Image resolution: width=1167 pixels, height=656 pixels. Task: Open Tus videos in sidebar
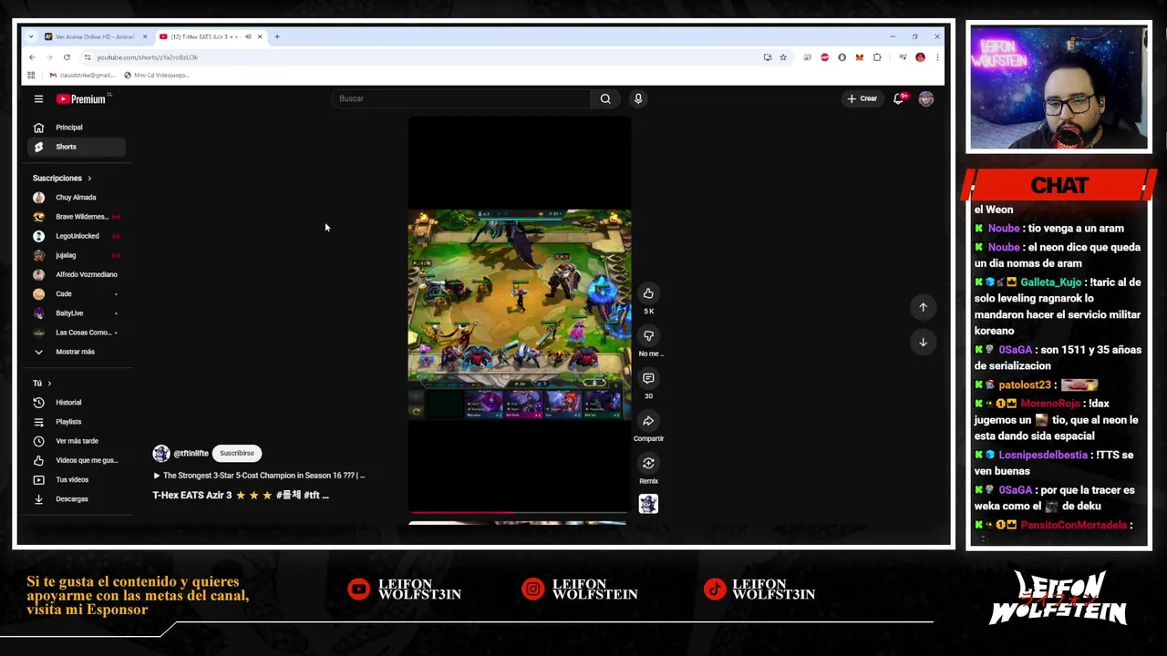point(75,479)
